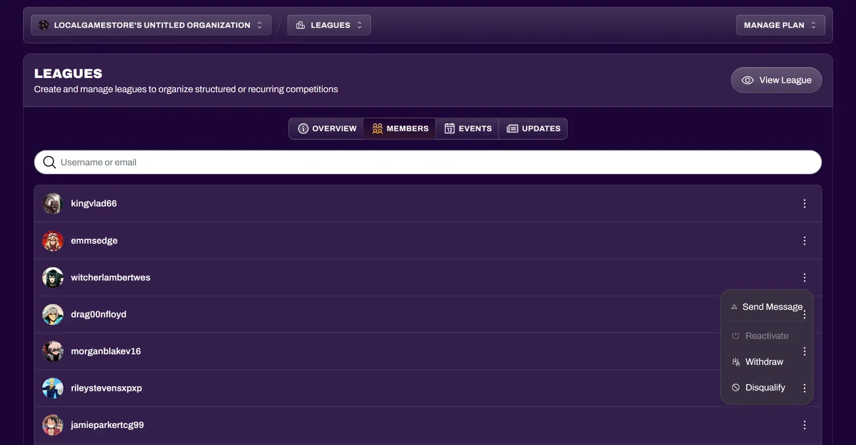Screen dimensions: 856x445
Task: Choose Reactivate in the context menu
Action: point(767,336)
